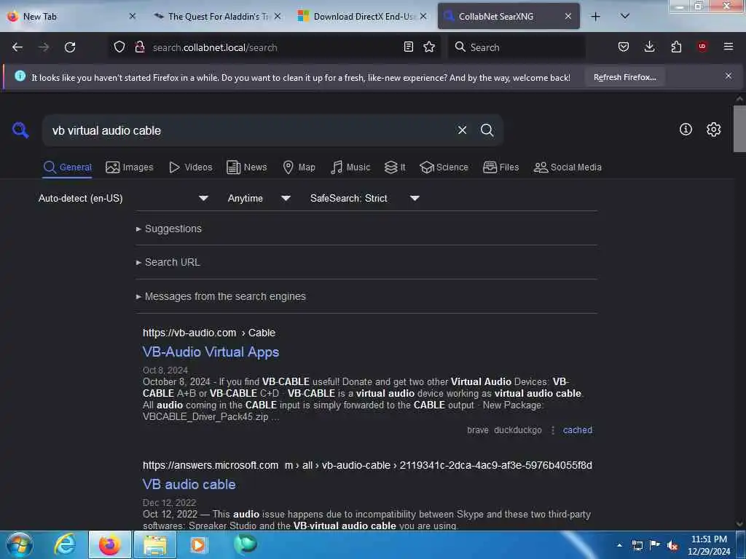Open the extensions puzzle icon
This screenshot has height=559, width=746.
(x=676, y=47)
